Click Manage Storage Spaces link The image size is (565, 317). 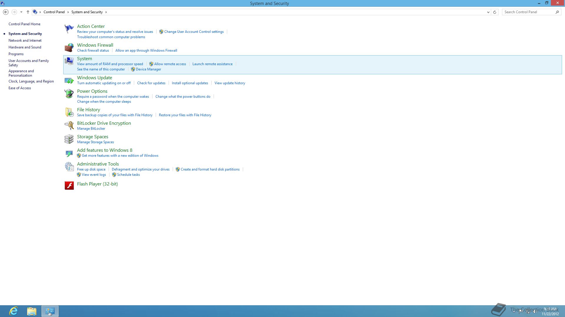click(95, 142)
